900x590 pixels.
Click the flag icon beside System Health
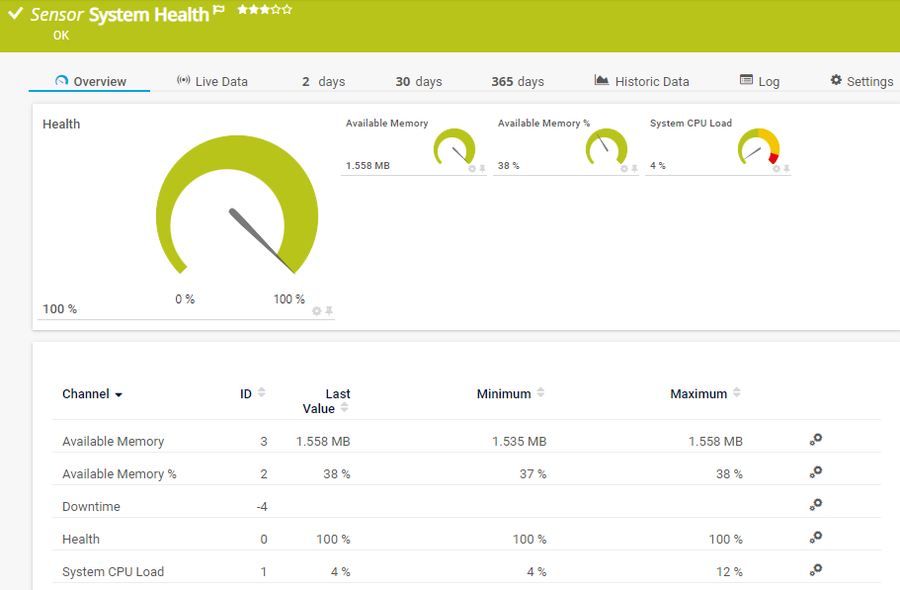(219, 10)
